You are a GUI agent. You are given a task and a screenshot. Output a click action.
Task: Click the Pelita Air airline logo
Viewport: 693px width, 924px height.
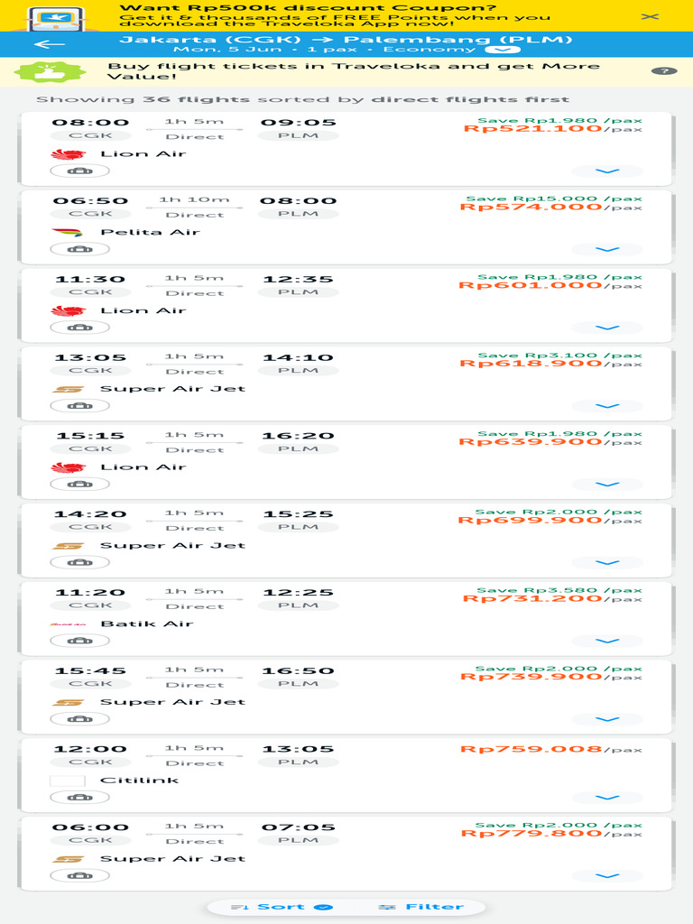pos(68,233)
